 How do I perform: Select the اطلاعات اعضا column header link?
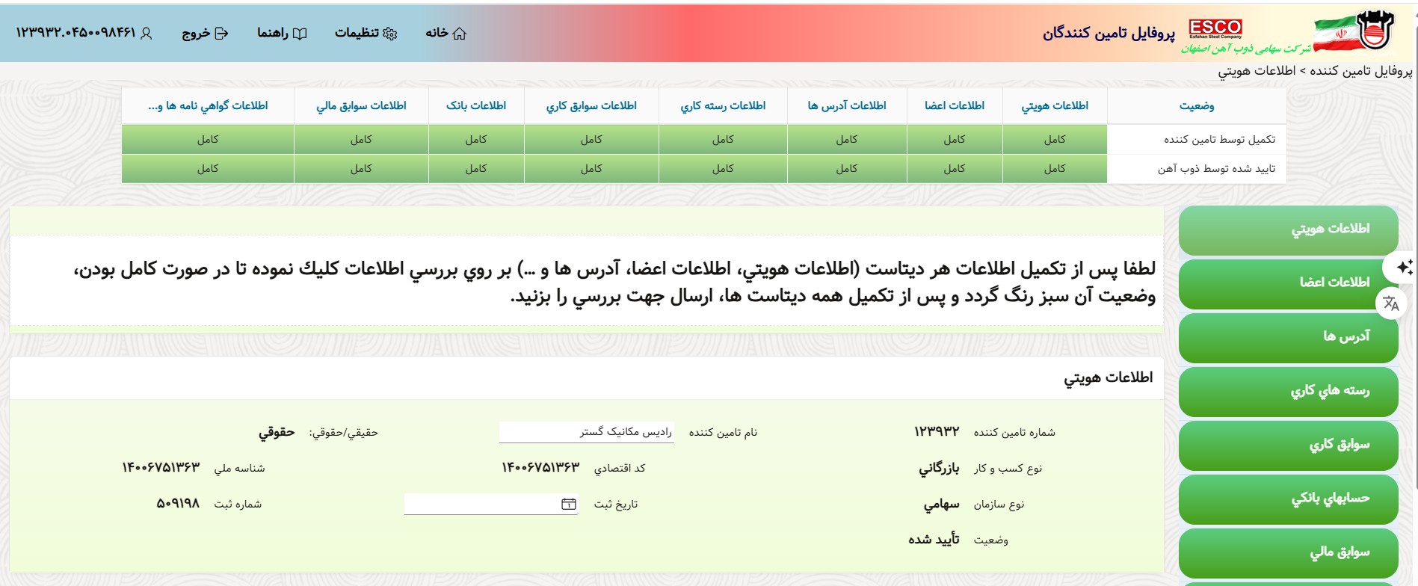(955, 106)
